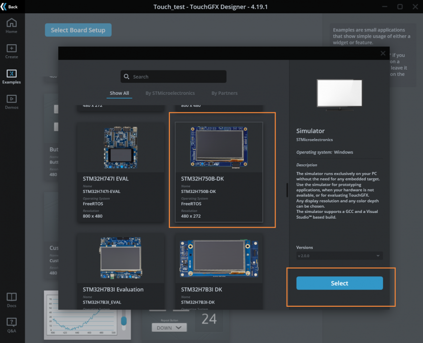Click the 800 x 480 resolution of STM32H747I
Viewport: 423px width, 343px height.
click(x=93, y=216)
